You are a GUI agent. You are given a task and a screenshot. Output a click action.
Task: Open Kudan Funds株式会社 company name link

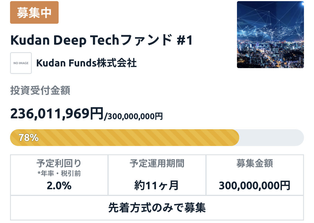87,63
